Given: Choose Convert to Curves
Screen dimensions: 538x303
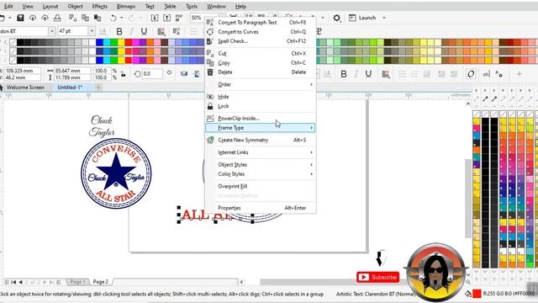Looking at the screenshot, I should [261, 32].
